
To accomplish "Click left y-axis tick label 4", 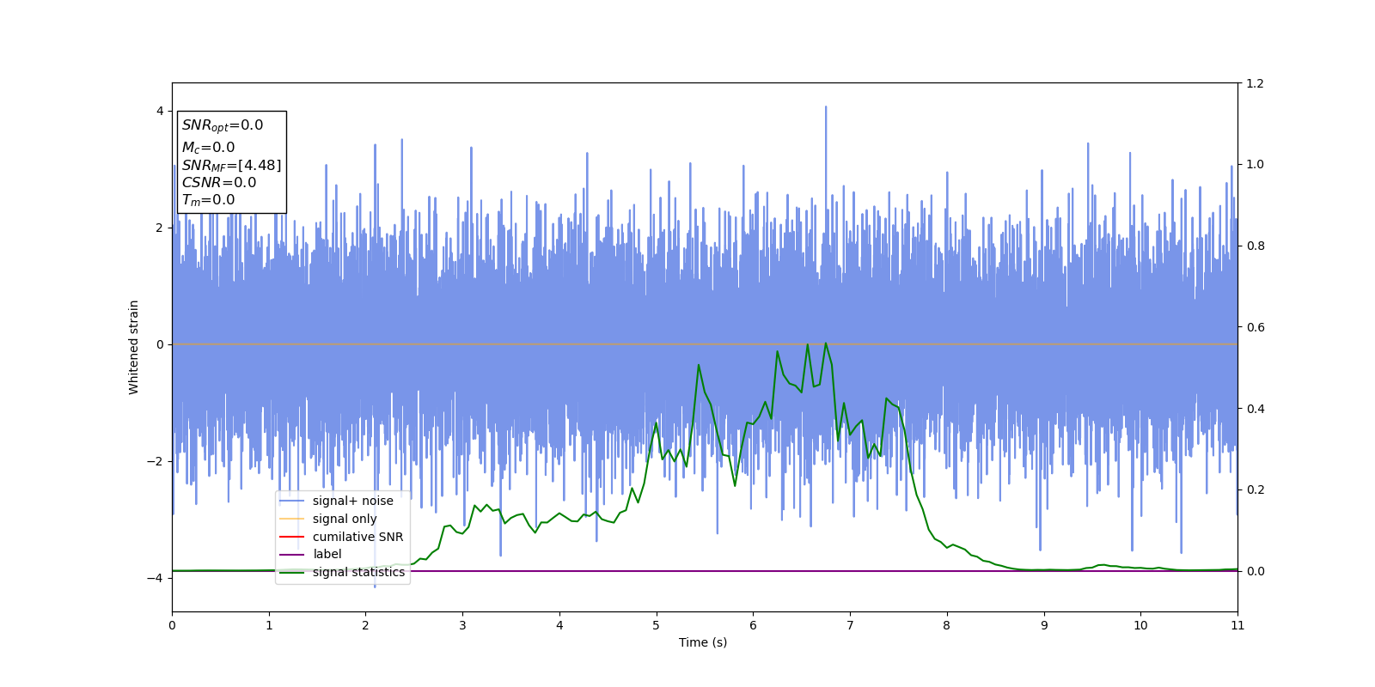I will coord(160,111).
